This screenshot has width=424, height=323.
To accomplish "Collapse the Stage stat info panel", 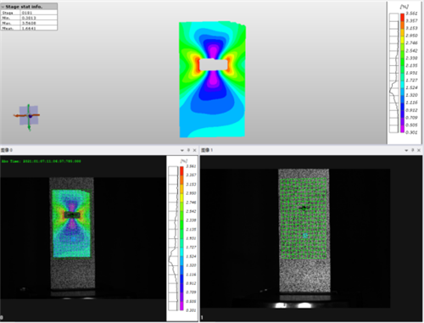I will (3, 7).
